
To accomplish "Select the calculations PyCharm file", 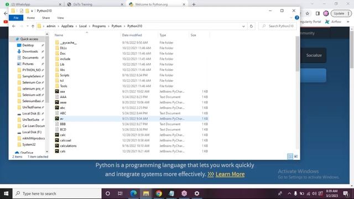I will pos(68,146).
